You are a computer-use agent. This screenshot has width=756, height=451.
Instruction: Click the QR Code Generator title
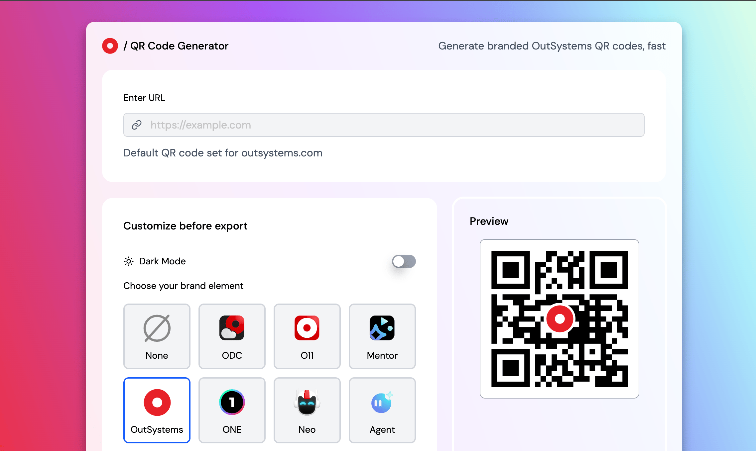coord(179,46)
